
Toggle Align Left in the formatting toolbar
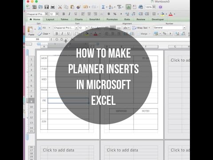tap(83, 14)
